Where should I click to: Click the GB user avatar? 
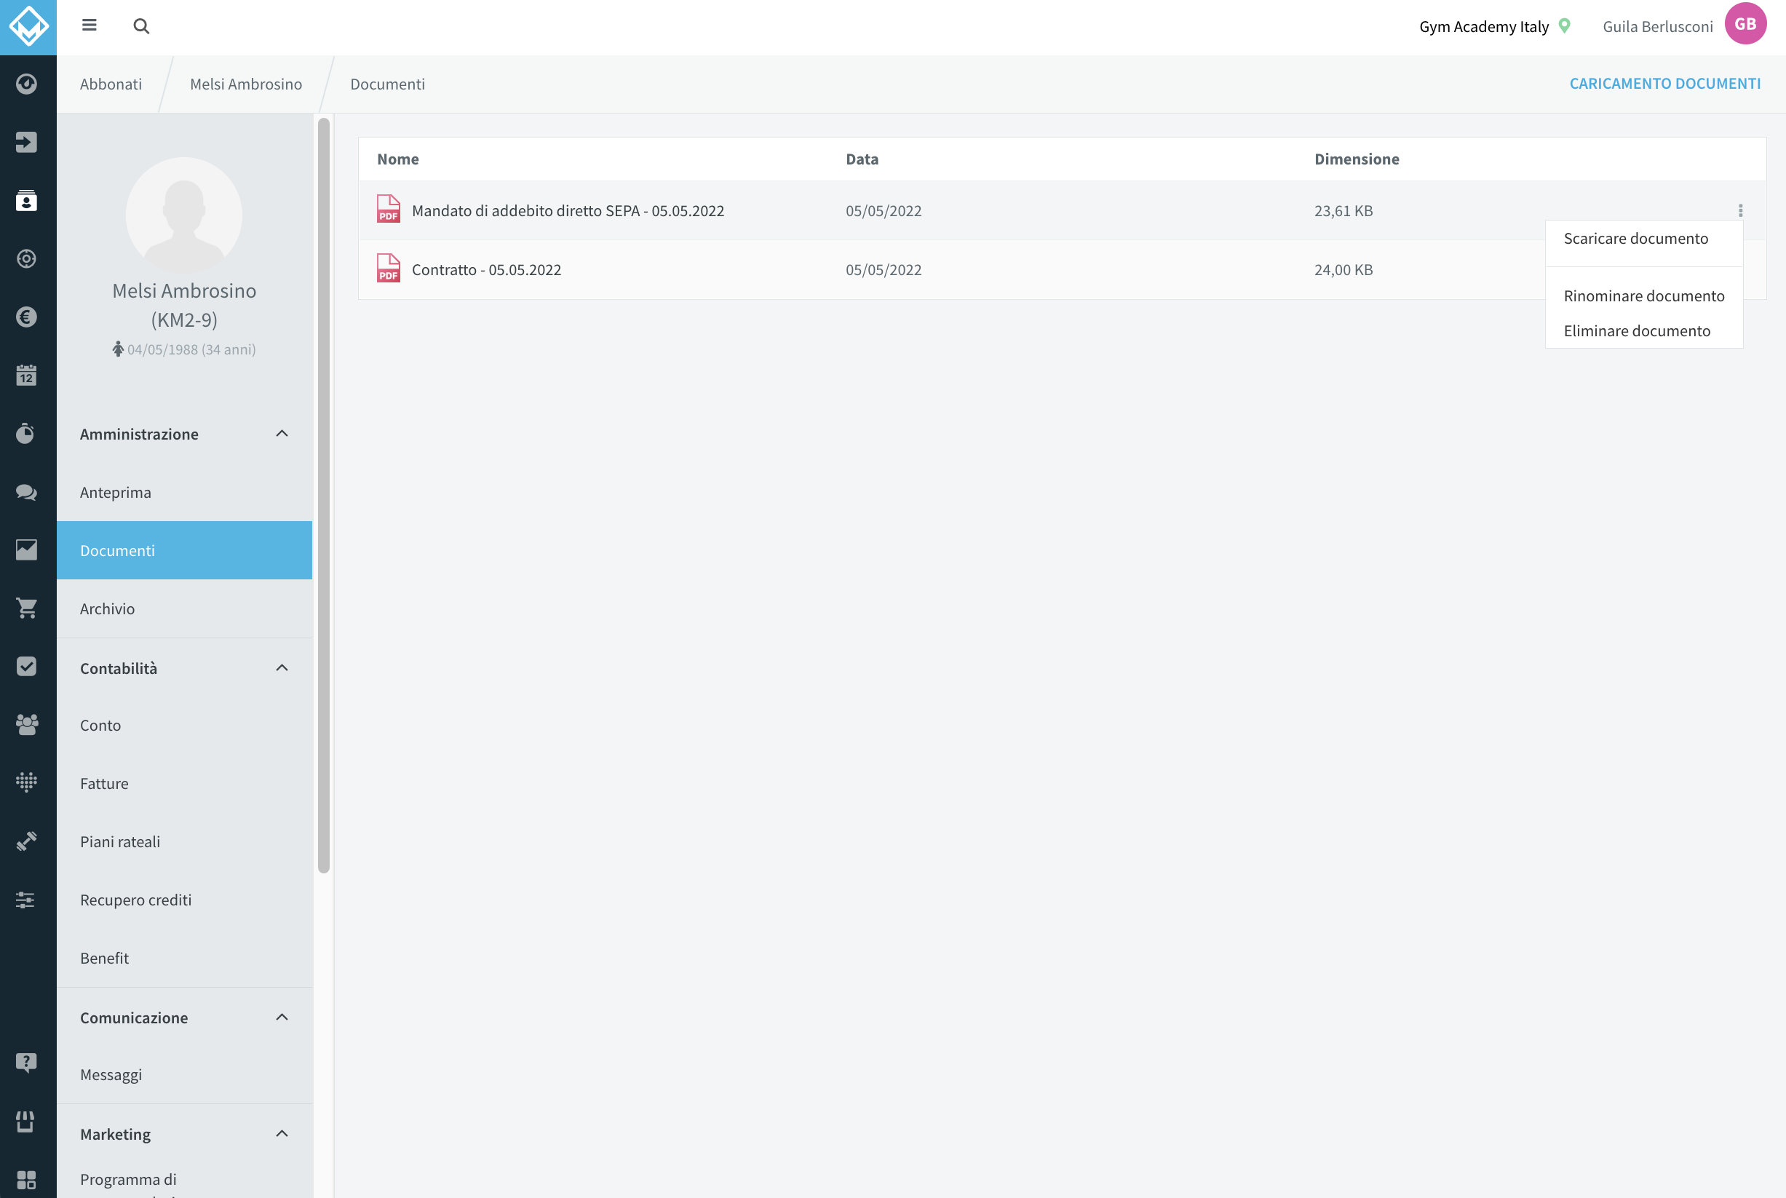pos(1745,24)
